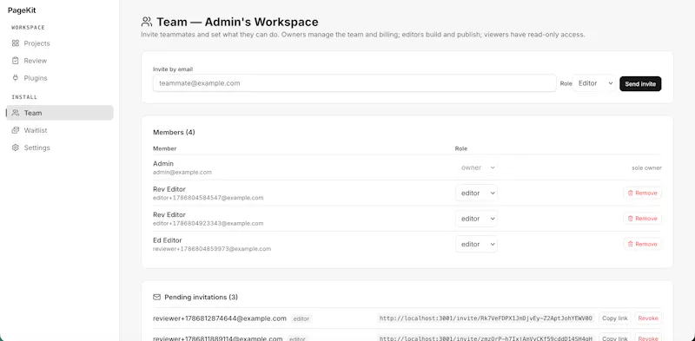This screenshot has height=341, width=695.
Task: Open the Waitlist page
Action: coord(60,130)
